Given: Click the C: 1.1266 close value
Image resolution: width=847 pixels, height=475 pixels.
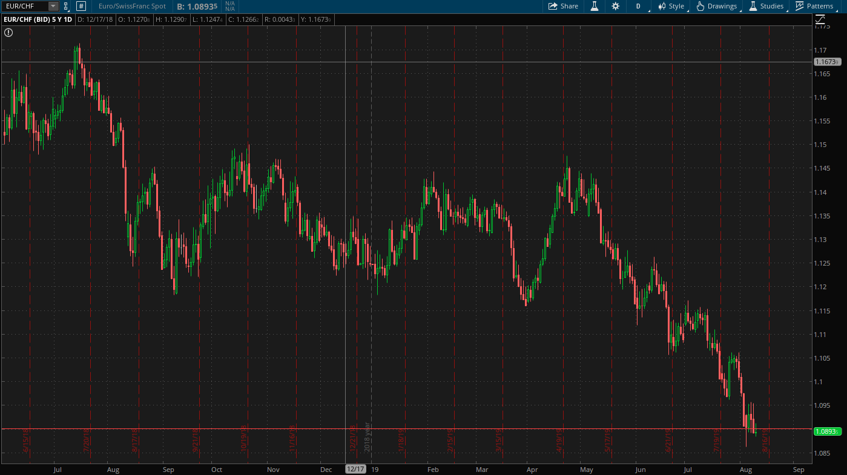Looking at the screenshot, I should click(244, 19).
